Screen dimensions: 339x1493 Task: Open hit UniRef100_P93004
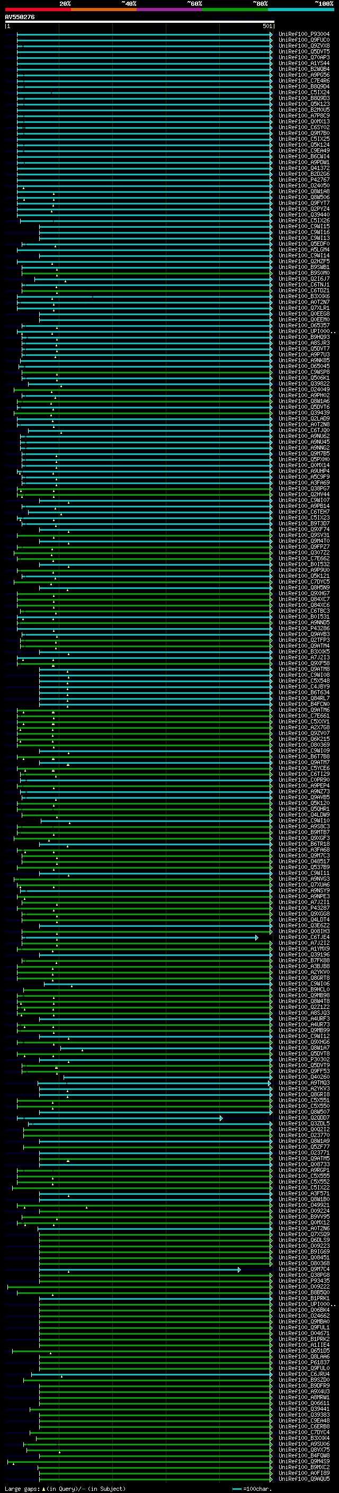coord(304,34)
